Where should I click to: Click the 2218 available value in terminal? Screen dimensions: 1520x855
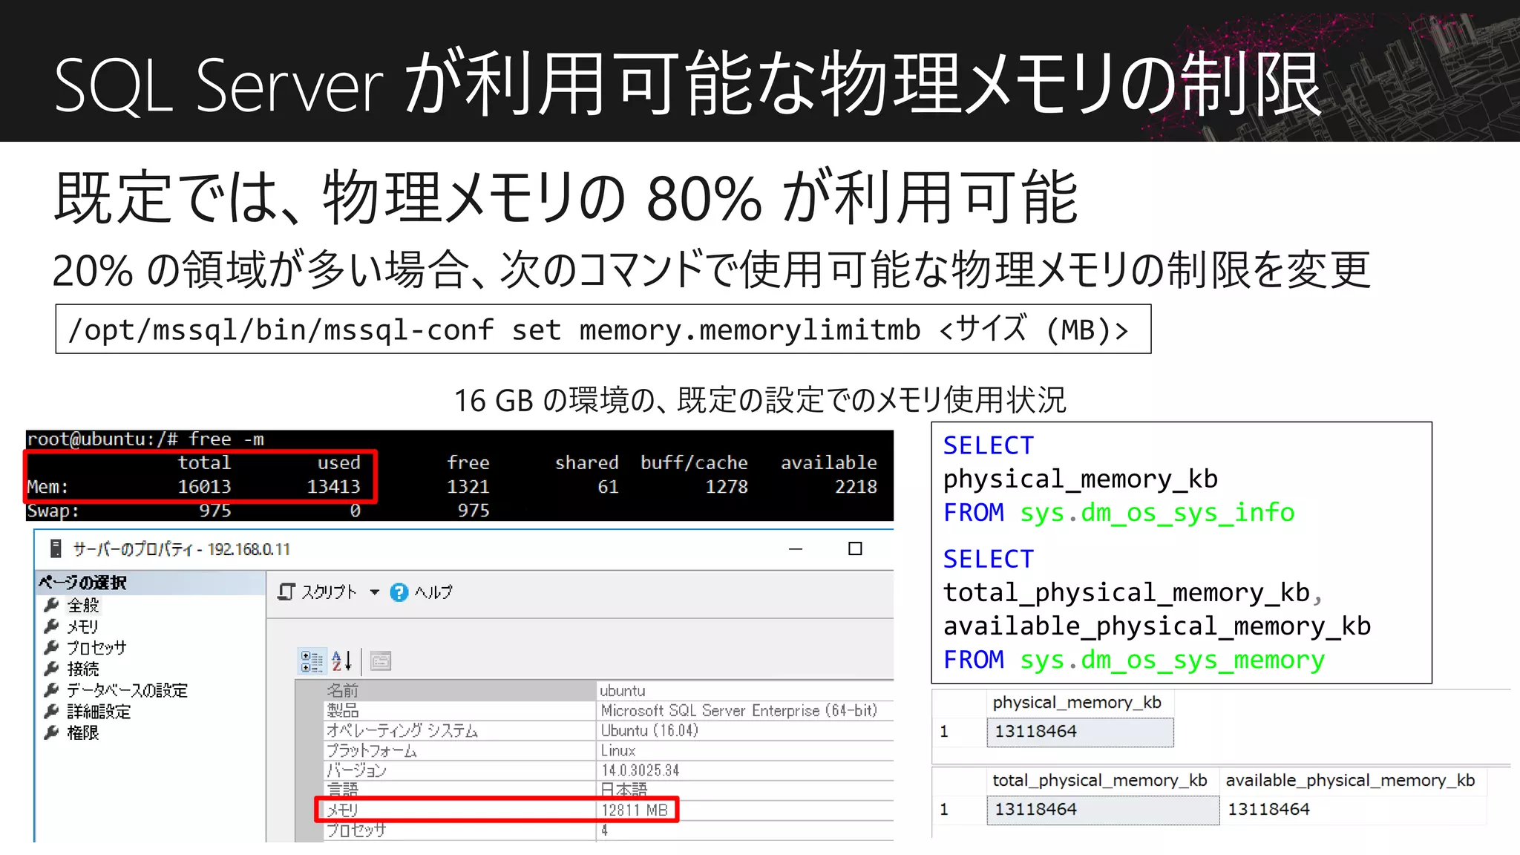856,487
